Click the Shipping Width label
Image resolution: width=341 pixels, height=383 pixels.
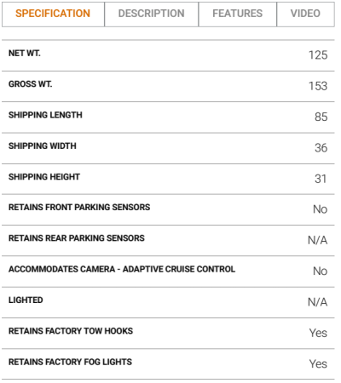[x=43, y=146]
